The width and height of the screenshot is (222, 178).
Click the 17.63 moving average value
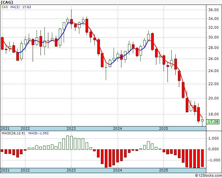[x=27, y=7]
